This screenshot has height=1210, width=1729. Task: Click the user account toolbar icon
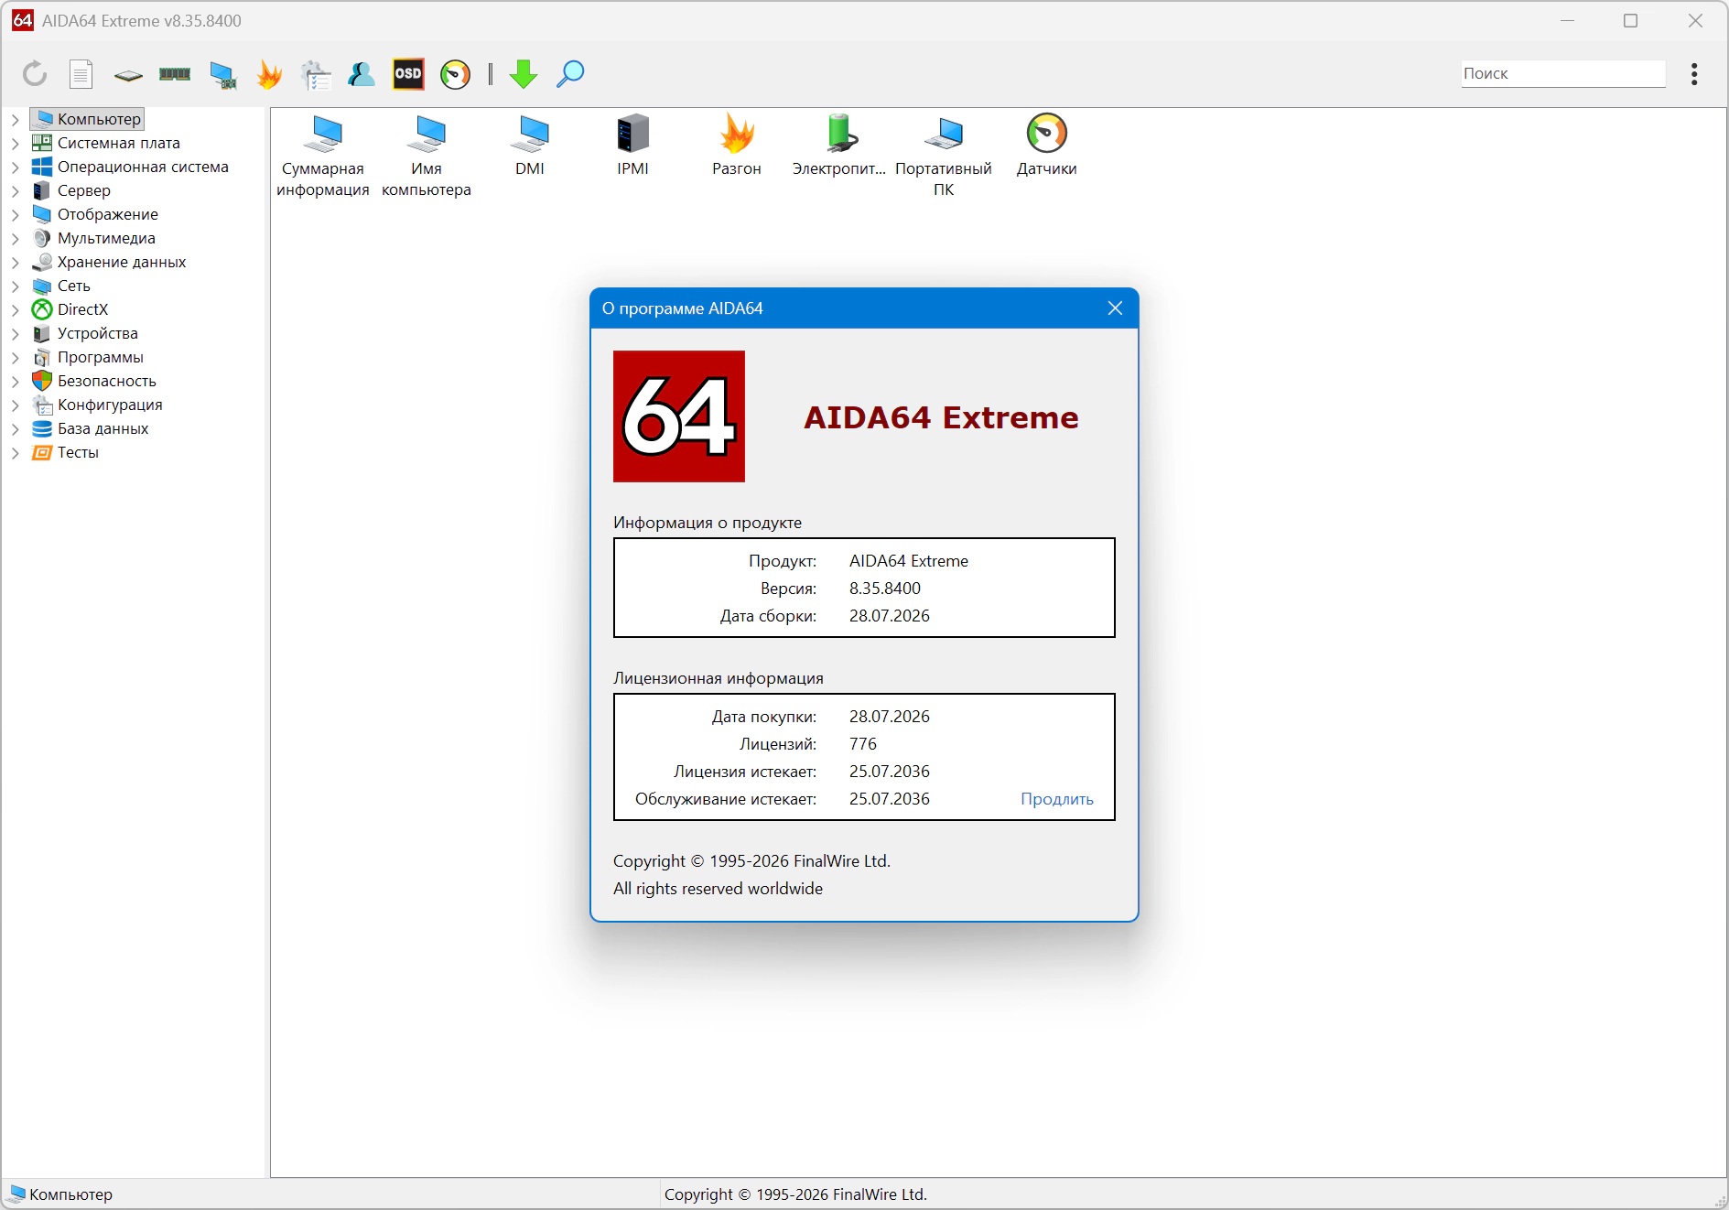[x=362, y=74]
